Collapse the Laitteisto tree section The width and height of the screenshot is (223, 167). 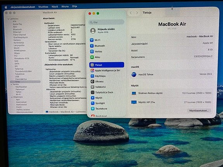tap(9, 19)
